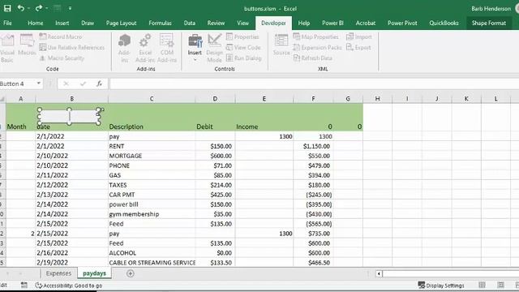The image size is (519, 292).
Task: Select all cells corner button
Action: click(x=2, y=99)
